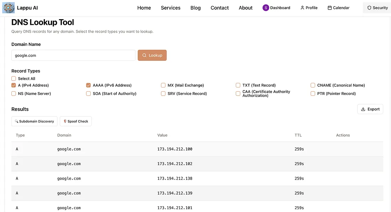Click the Calendar icon in navbar
The height and width of the screenshot is (212, 391).
coord(330,8)
